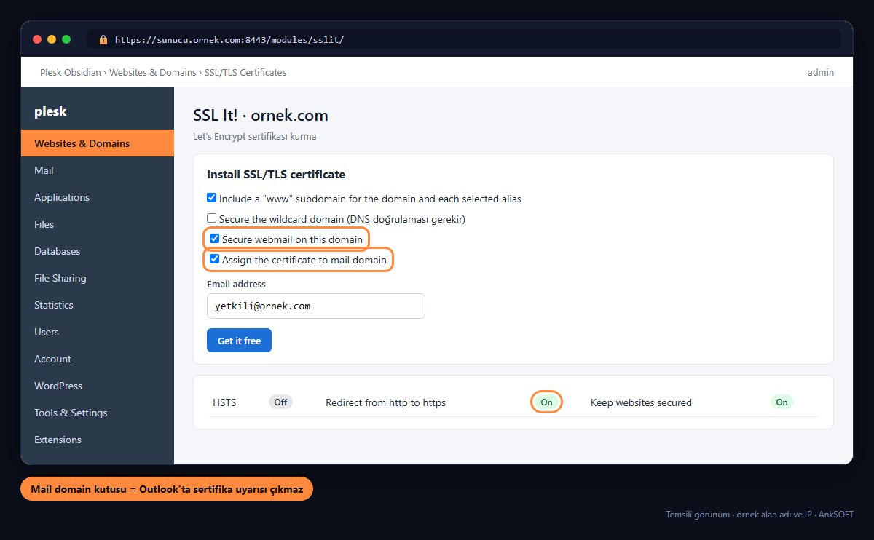Open Mail in the sidebar

coord(98,170)
